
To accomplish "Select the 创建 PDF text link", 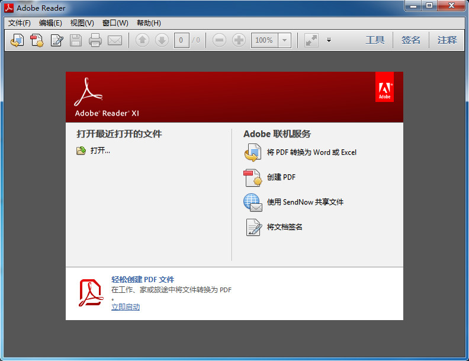I will tap(281, 177).
